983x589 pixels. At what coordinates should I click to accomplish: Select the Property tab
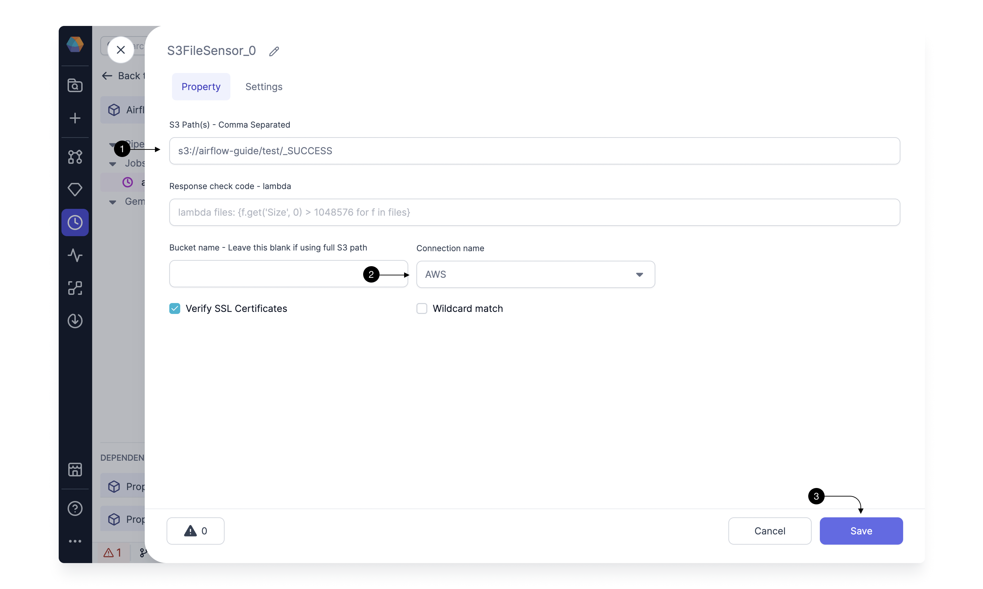201,87
